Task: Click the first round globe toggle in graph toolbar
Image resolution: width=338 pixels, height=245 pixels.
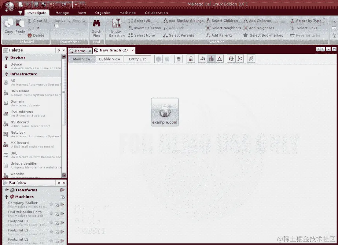Action: click(x=159, y=59)
